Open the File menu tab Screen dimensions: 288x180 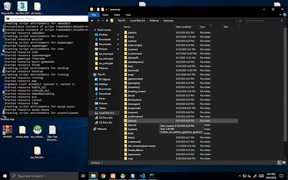(94, 14)
